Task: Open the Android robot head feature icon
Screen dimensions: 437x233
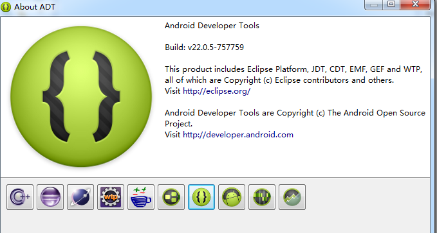Action: coord(232,197)
